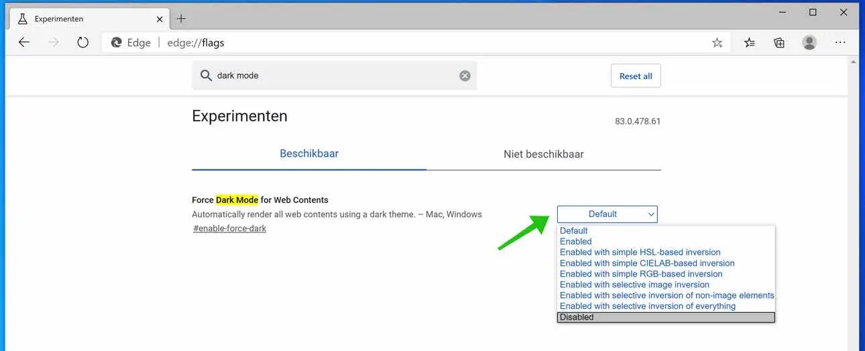Open a new tab with plus
Viewport: 865px width, 351px height.
click(x=181, y=19)
